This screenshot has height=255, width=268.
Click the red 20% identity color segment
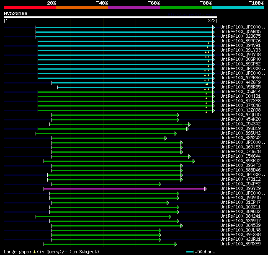[30, 8]
